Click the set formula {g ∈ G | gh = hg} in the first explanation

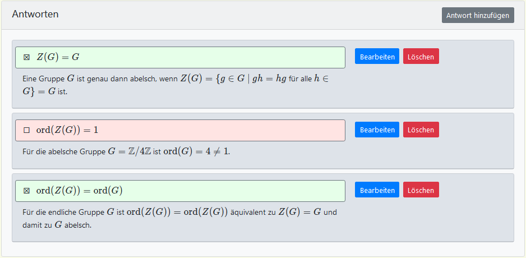click(247, 79)
